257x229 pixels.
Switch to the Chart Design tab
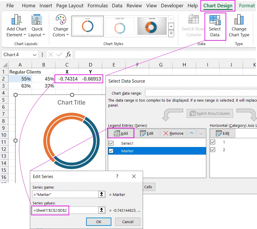point(218,5)
